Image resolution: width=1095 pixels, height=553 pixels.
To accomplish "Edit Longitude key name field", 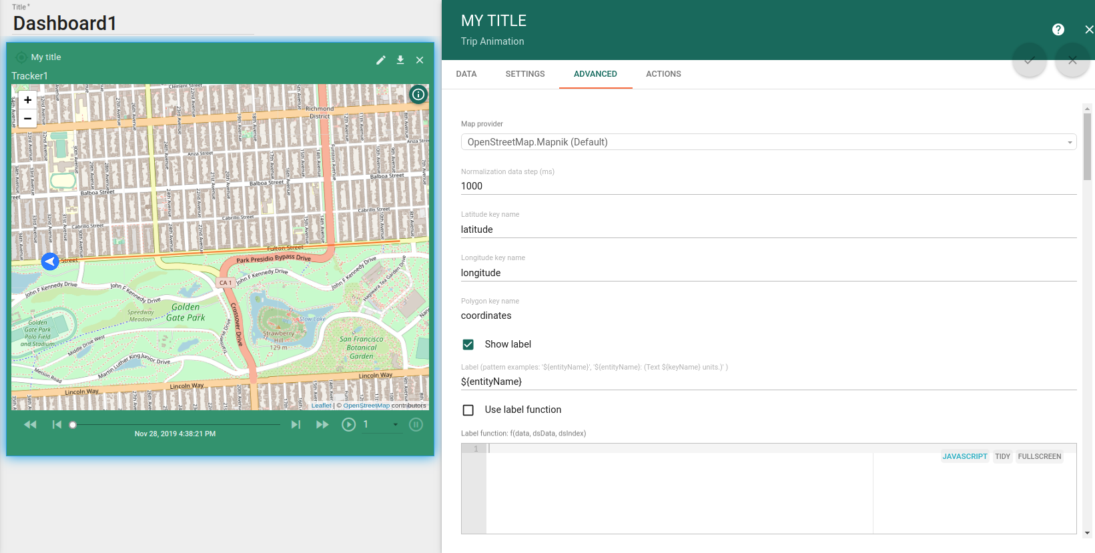I will (769, 273).
